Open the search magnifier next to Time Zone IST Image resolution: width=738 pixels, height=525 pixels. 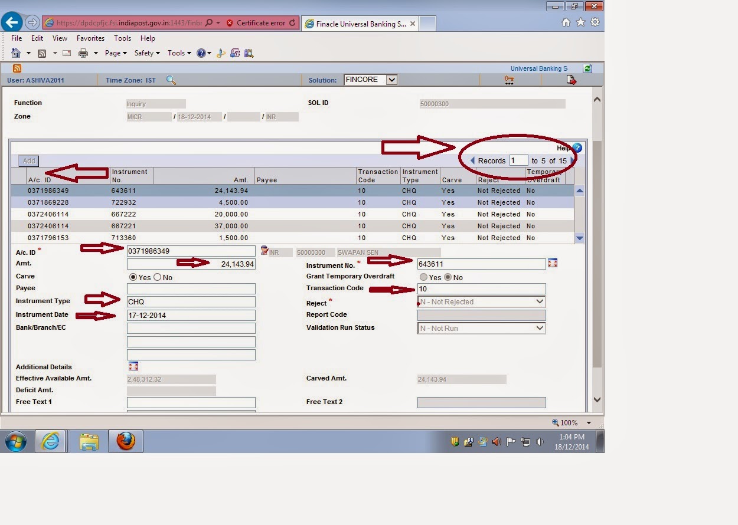click(171, 80)
